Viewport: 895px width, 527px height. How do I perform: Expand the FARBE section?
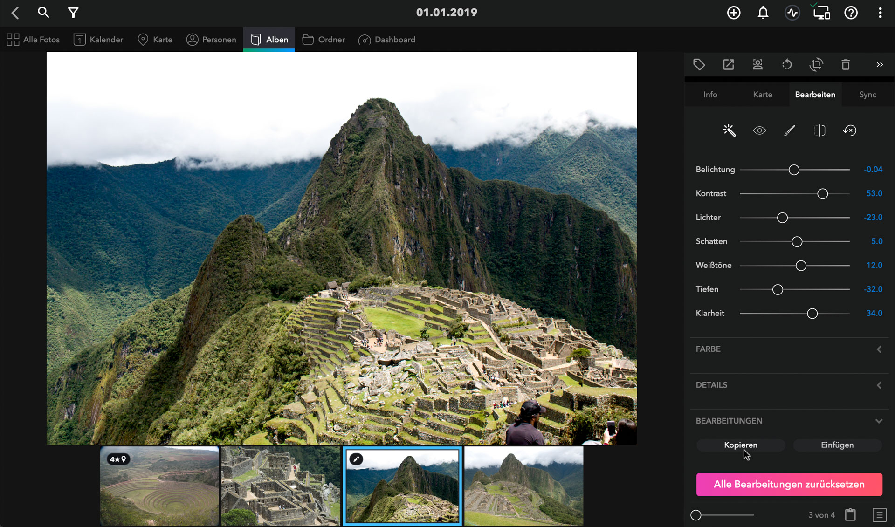tap(789, 349)
